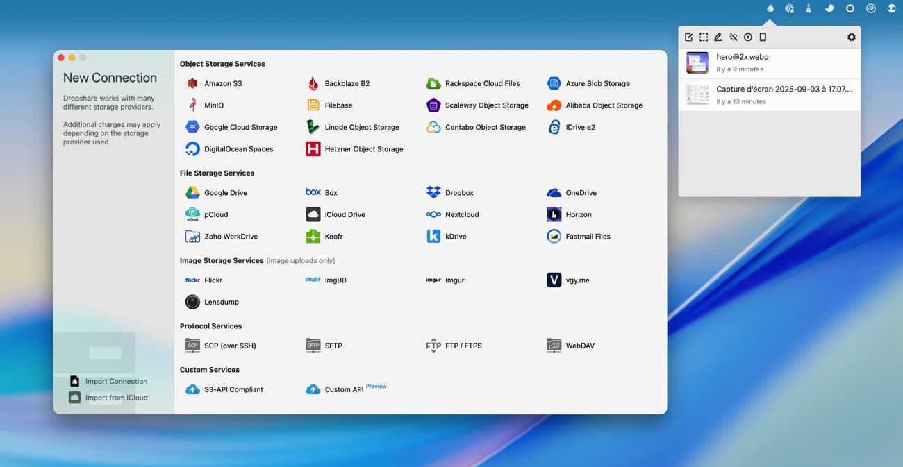Open the Capture d'écran 2025-09-03 upload
Image resolution: width=903 pixels, height=467 pixels.
point(770,95)
